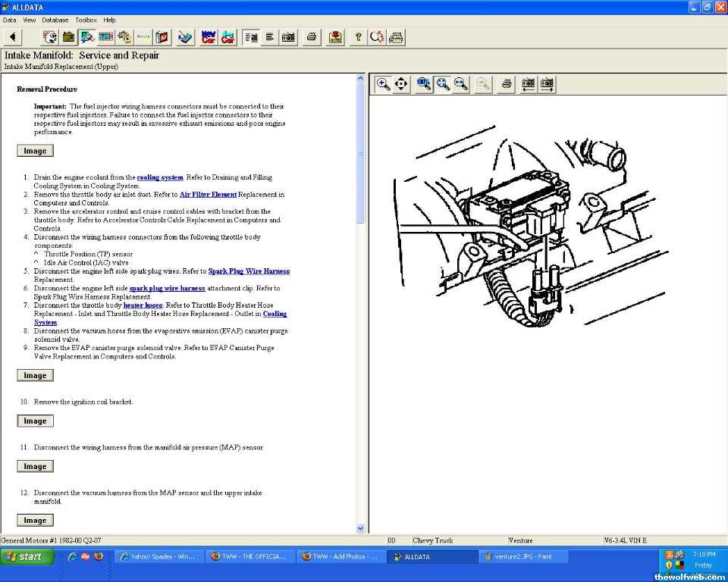Switch to the text-only view button
Image resolution: width=728 pixels, height=582 pixels.
pos(270,37)
